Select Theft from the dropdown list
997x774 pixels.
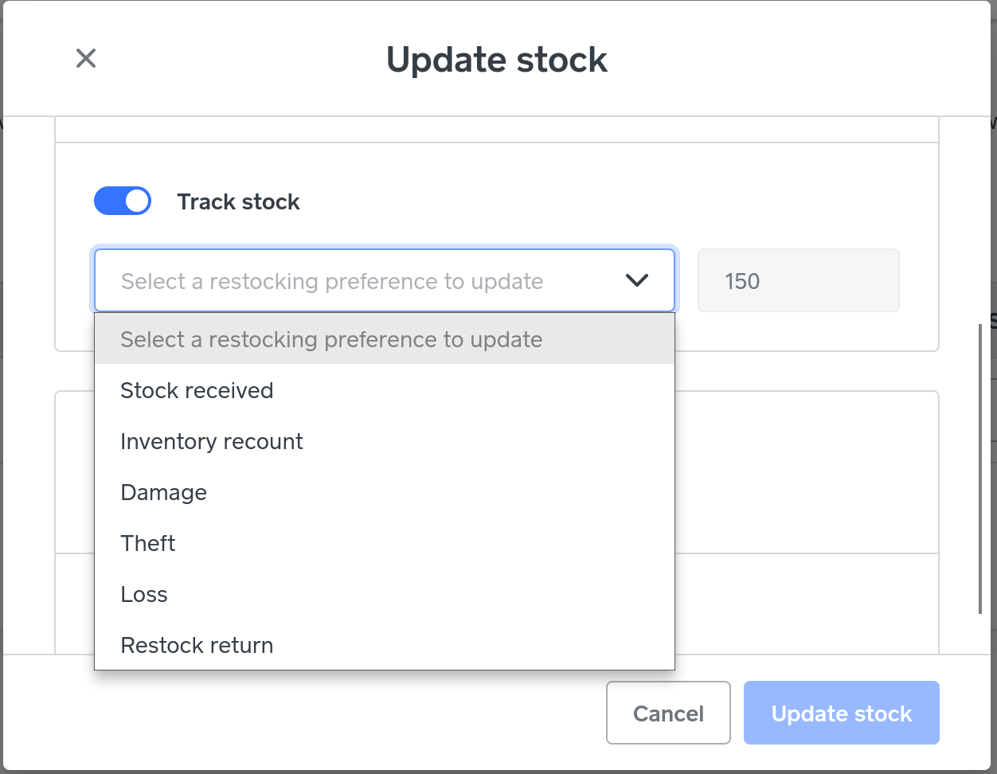(148, 543)
